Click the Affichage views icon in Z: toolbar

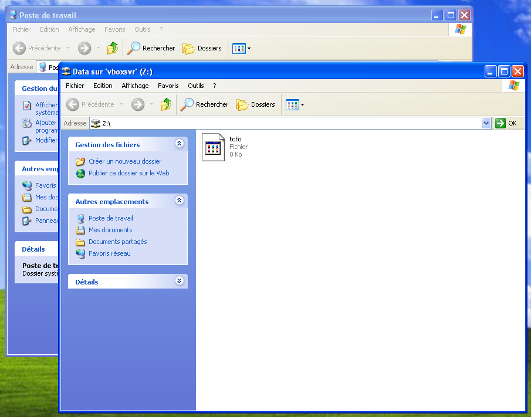(x=292, y=104)
